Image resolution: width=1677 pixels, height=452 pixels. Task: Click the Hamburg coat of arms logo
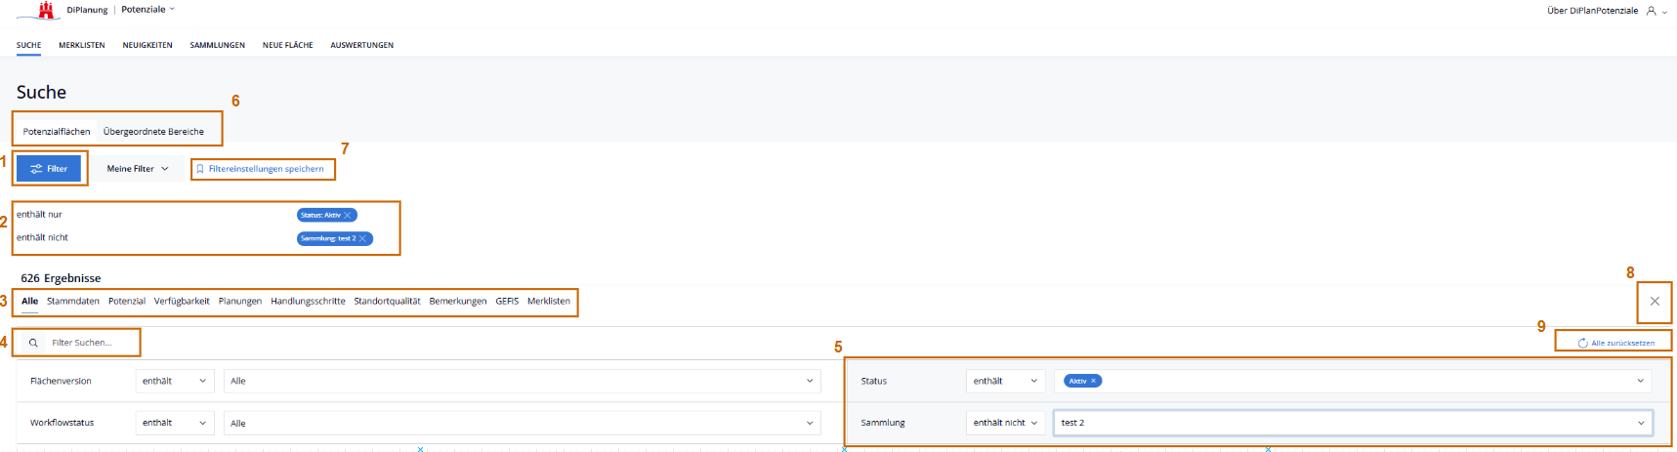pos(44,11)
